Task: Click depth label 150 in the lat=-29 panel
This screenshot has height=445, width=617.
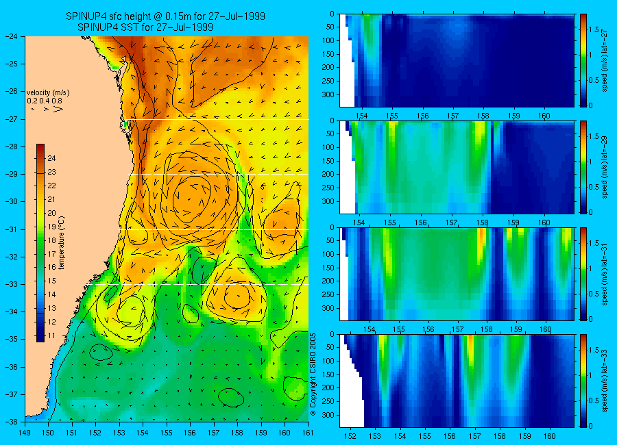Action: click(328, 161)
